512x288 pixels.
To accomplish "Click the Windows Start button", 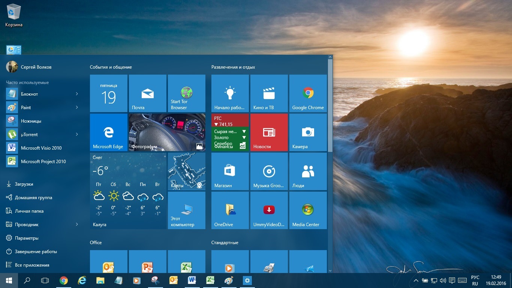I will coord(9,280).
